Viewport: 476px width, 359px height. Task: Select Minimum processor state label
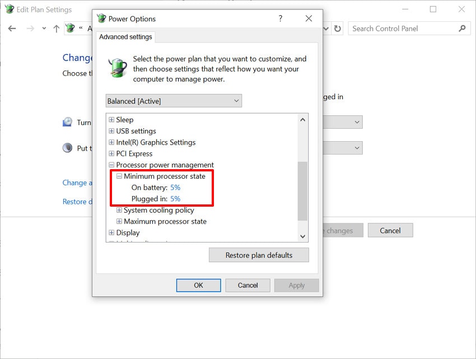(165, 176)
